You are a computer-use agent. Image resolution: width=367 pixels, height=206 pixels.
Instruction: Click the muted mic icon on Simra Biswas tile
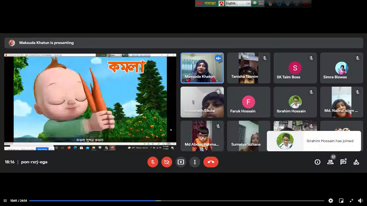(358, 58)
